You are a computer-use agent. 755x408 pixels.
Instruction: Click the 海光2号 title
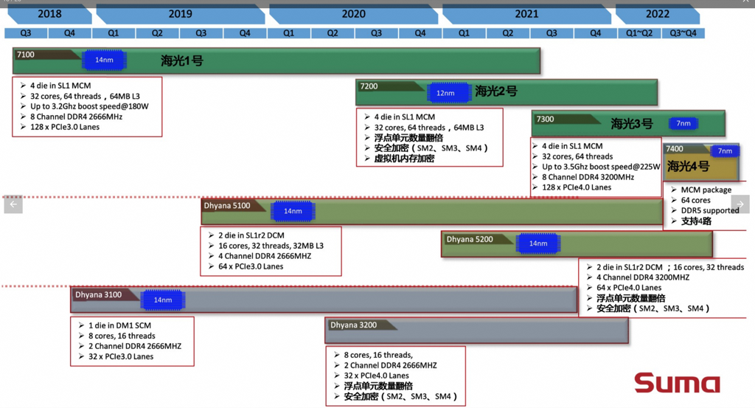(496, 91)
